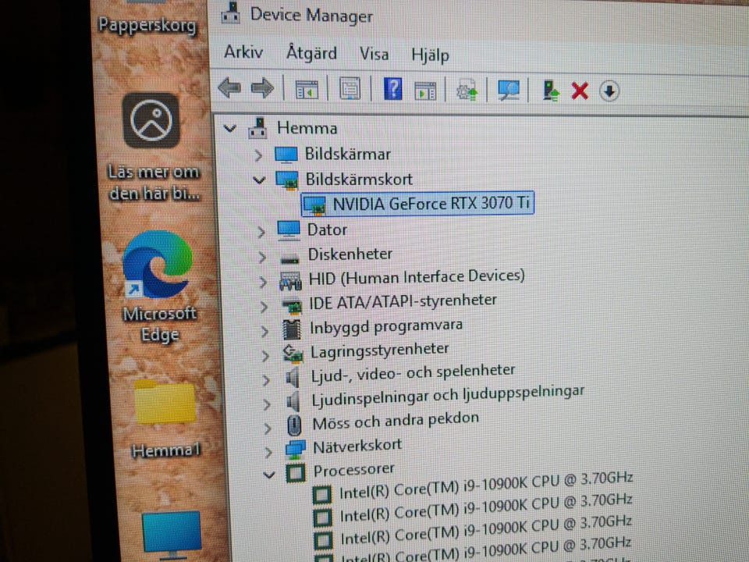
Task: Click the Update driver gear icon
Action: 467,91
